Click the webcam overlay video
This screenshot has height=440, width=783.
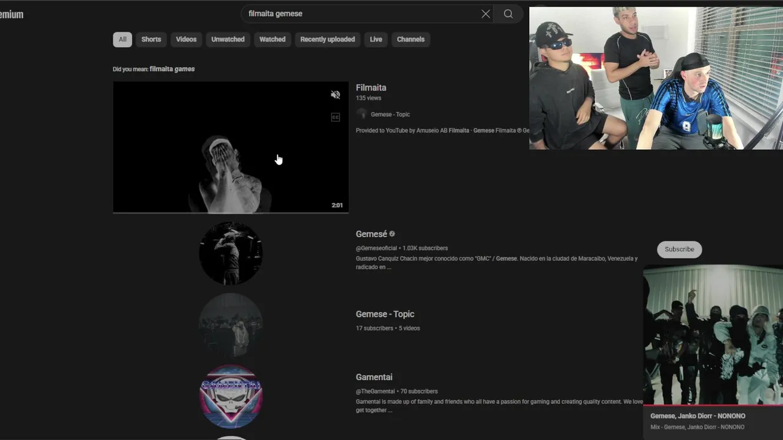[656, 78]
